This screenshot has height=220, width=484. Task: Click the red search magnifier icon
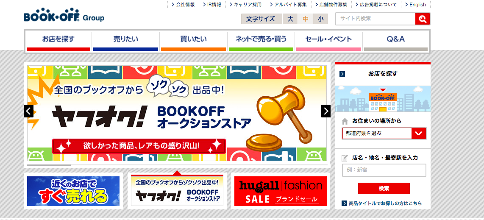coord(423,19)
